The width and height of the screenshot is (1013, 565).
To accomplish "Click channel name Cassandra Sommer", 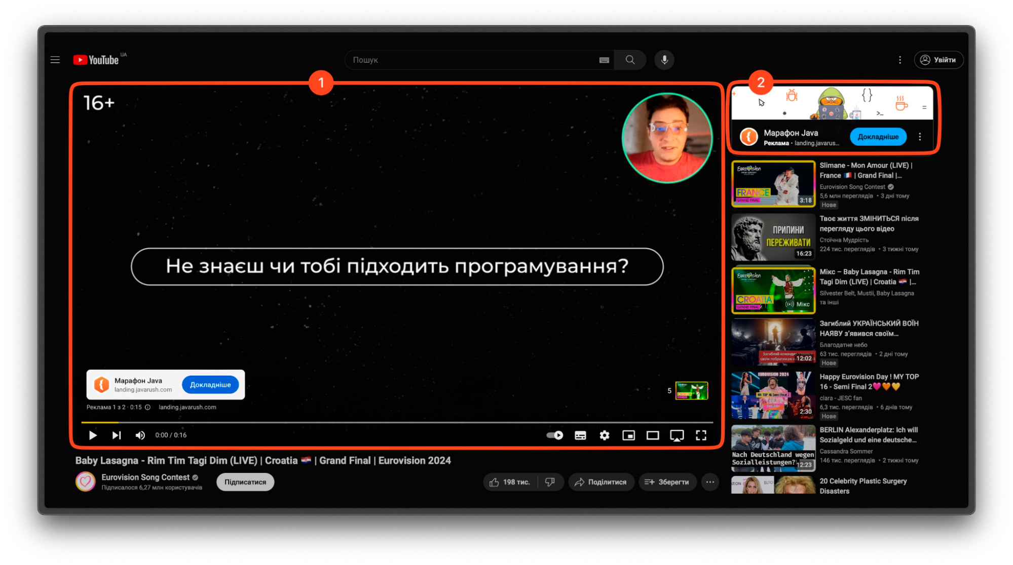I will click(846, 451).
